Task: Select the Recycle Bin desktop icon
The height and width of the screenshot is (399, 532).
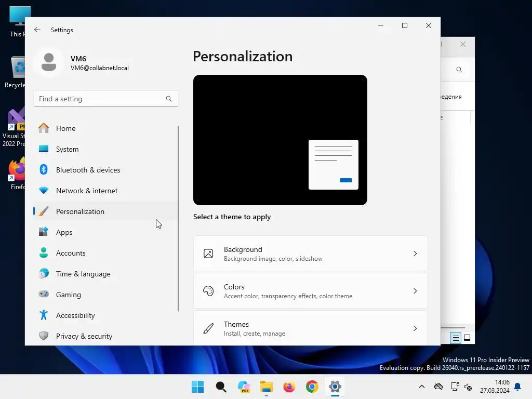Action: pyautogui.click(x=15, y=73)
